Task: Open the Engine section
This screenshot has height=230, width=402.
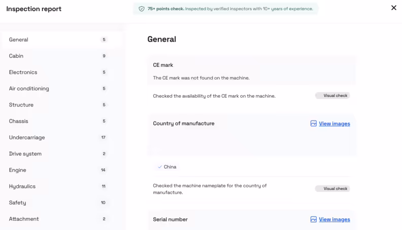Action: [x=17, y=170]
